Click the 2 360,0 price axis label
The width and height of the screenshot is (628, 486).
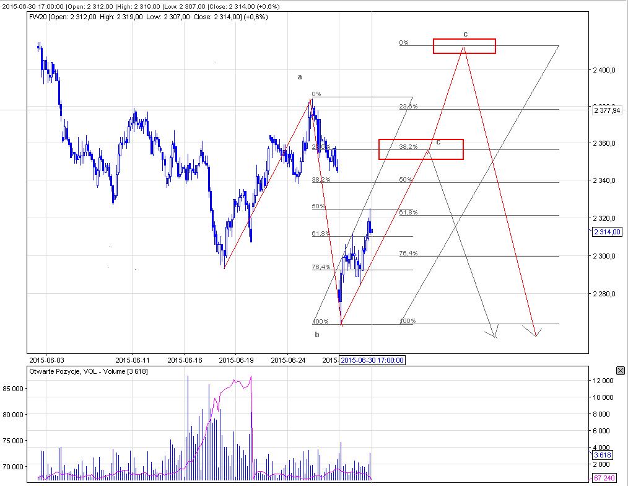pos(604,143)
